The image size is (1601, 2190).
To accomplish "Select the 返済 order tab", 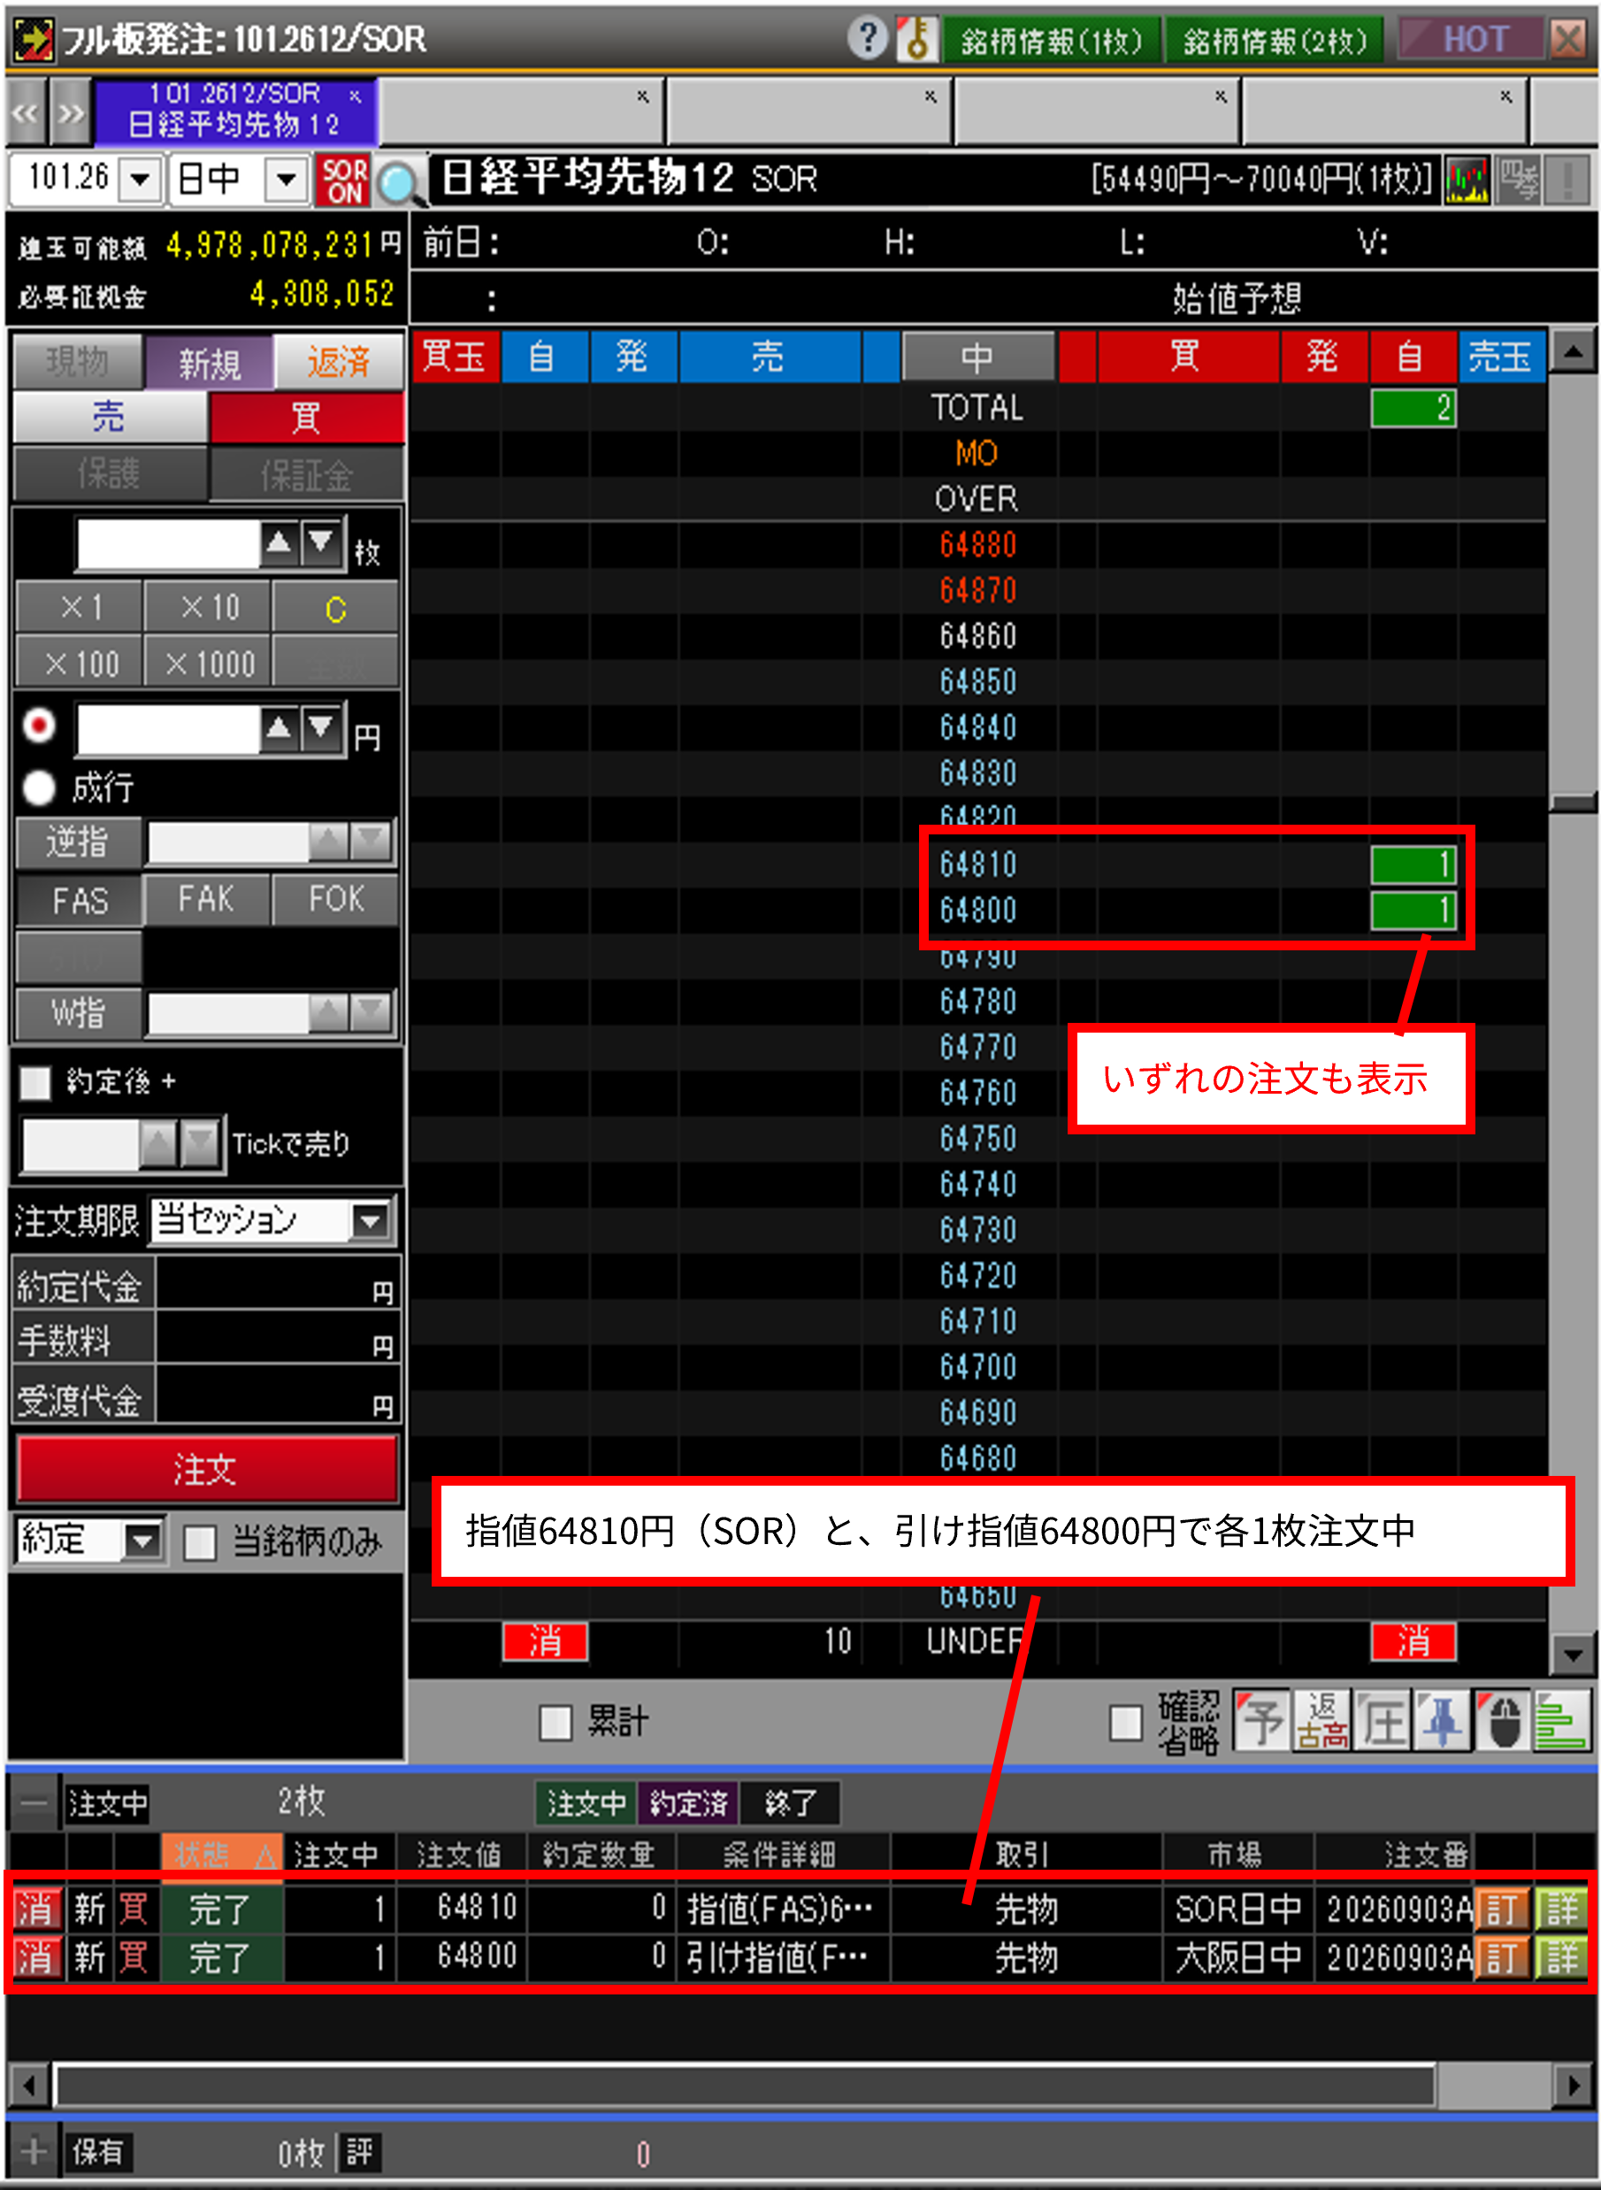I will tap(339, 362).
